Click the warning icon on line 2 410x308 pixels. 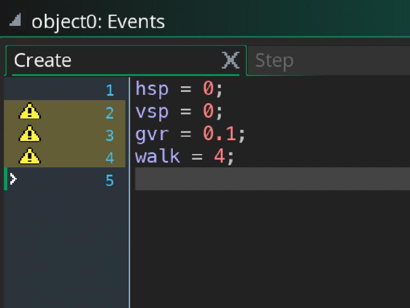30,111
